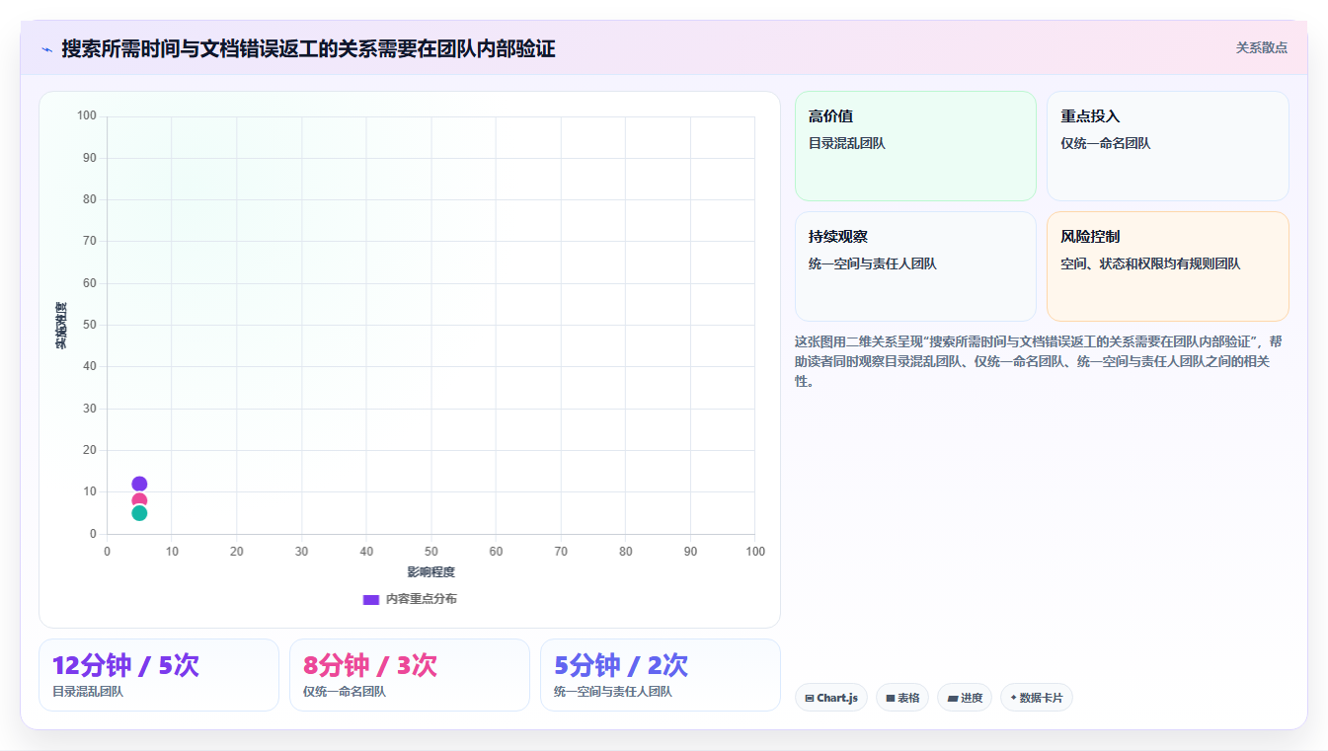Click the main title about 搜索所需时间
Viewport: 1328px width, 751px height.
coord(308,48)
